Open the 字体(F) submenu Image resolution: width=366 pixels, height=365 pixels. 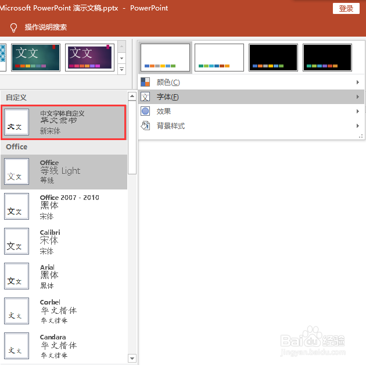[x=251, y=96]
